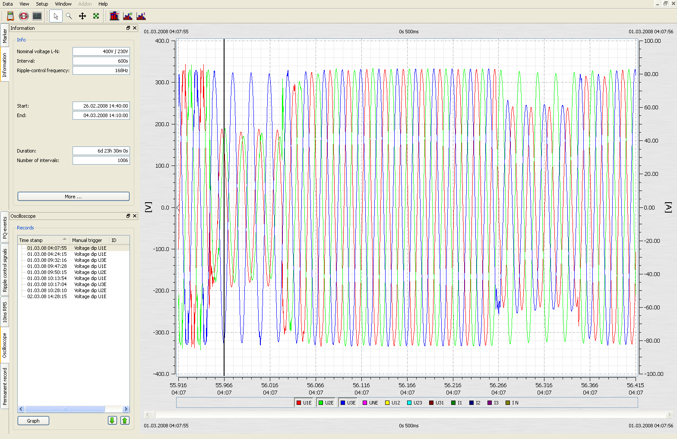Enable I N current channel in the legend
This screenshot has width=677, height=439.
coord(512,403)
